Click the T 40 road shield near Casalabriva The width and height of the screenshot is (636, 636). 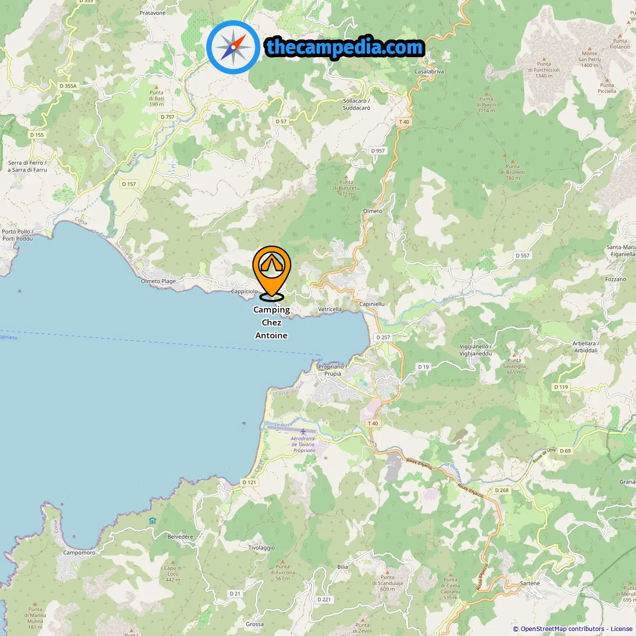pos(404,122)
